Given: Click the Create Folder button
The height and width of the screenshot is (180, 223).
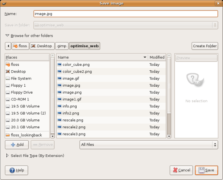Looking at the screenshot, I should click(205, 46).
